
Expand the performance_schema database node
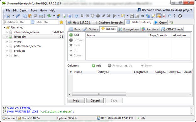click(7, 46)
